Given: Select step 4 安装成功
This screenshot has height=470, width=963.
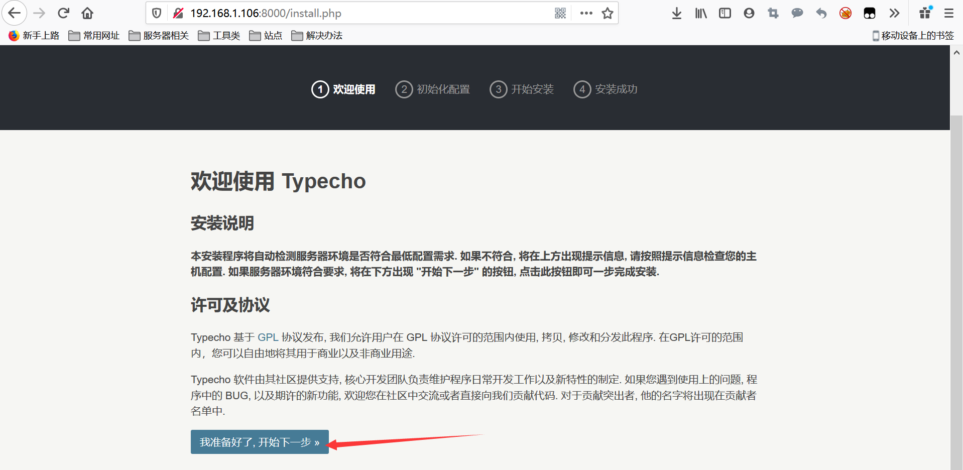Looking at the screenshot, I should click(606, 89).
